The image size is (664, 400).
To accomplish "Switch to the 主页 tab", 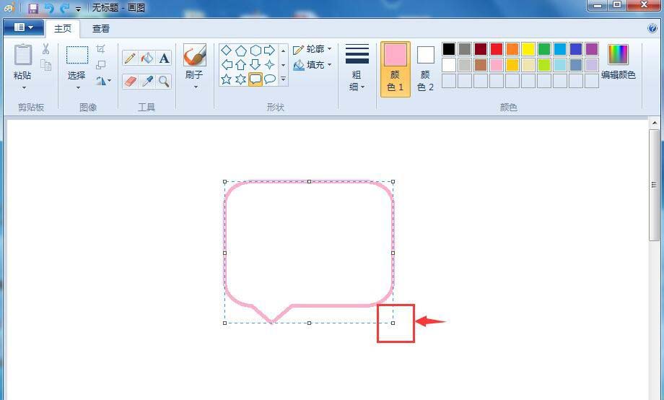I will coord(63,28).
